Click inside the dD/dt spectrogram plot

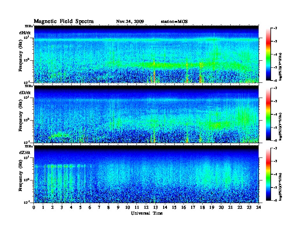(x=146, y=114)
